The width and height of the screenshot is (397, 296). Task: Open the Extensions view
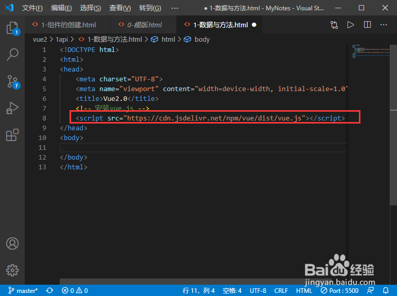[x=12, y=135]
